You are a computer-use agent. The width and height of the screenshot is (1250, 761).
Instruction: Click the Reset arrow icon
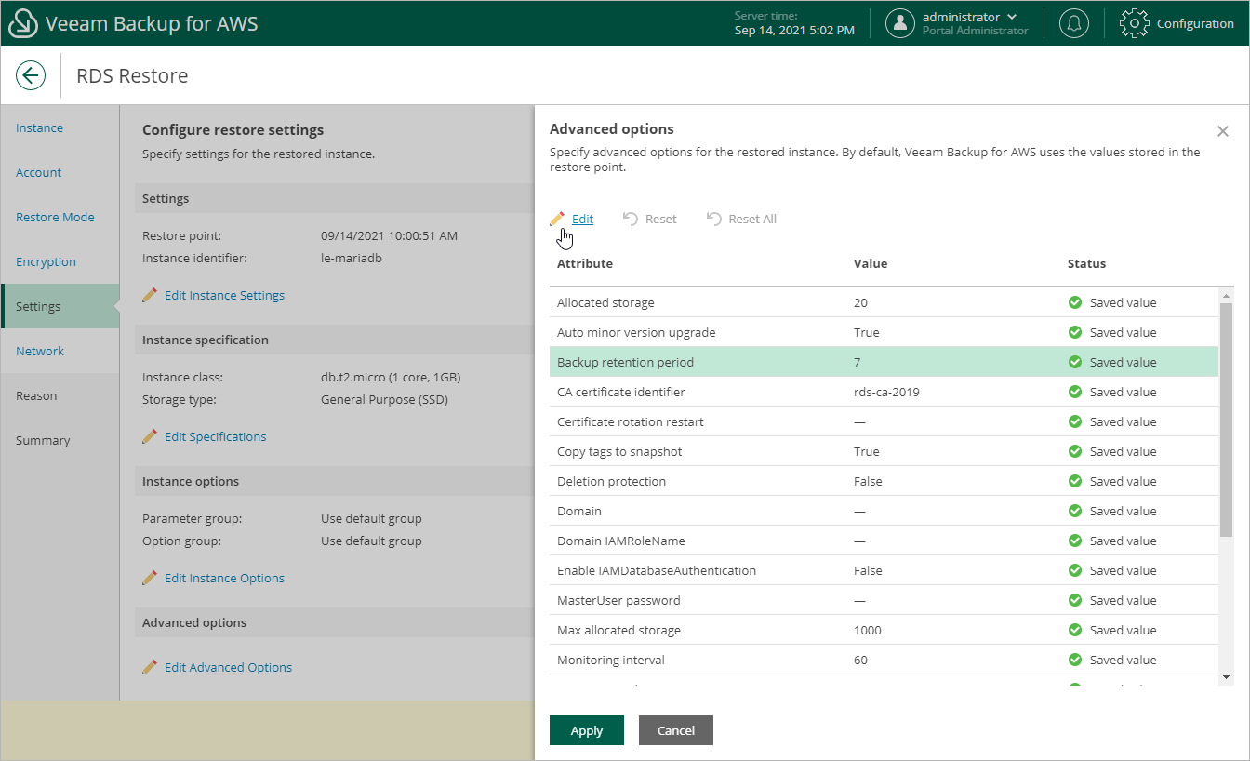tap(631, 219)
